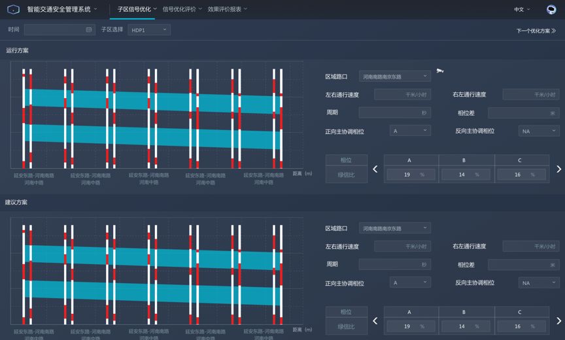The height and width of the screenshot is (340, 565).
Task: Click phase C value 16 in 建议方案
Action: coord(521,326)
